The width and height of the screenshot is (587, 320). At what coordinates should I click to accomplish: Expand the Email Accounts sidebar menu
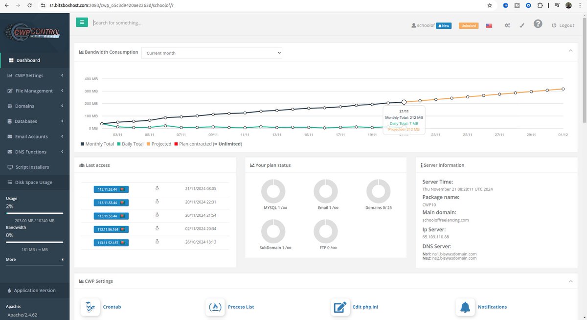[35, 137]
